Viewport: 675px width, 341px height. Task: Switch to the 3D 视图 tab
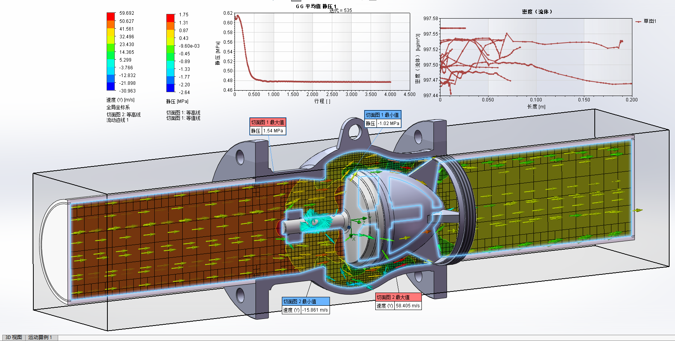[14, 338]
